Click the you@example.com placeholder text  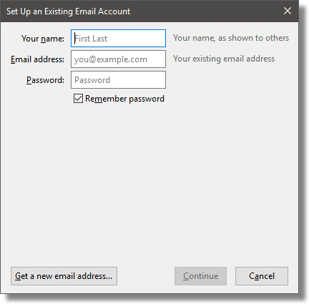[x=111, y=59]
